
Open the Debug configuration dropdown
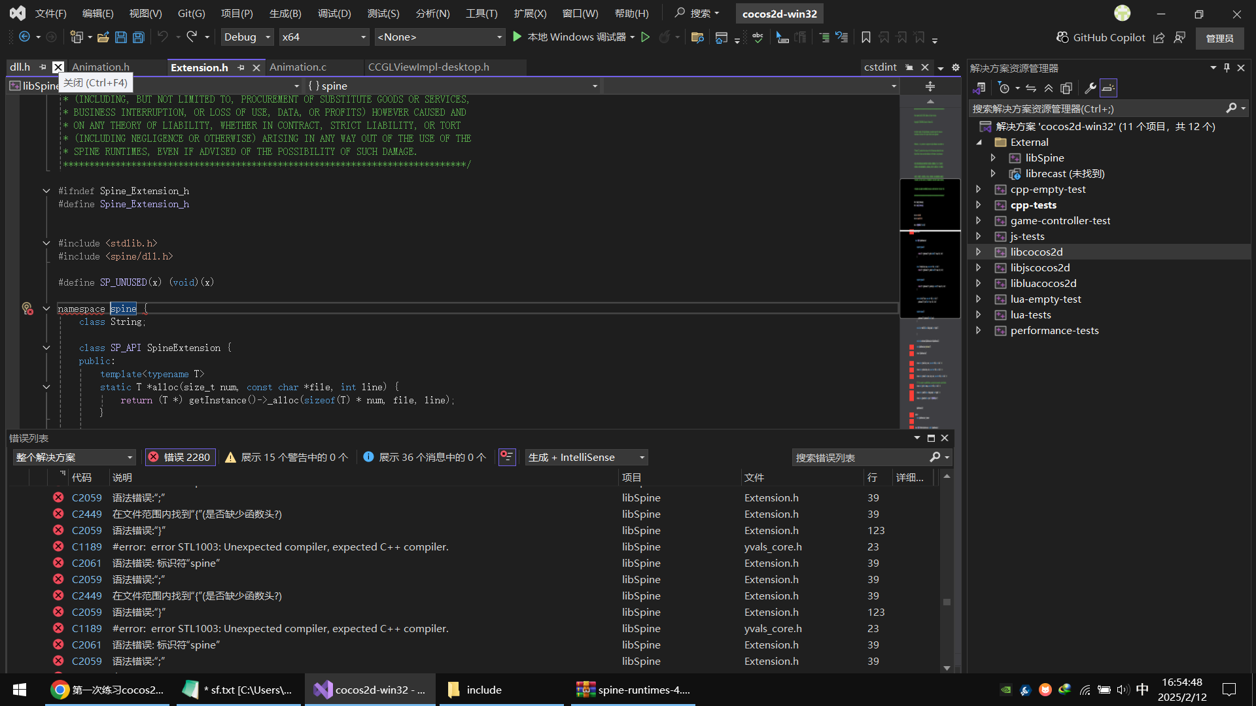247,37
